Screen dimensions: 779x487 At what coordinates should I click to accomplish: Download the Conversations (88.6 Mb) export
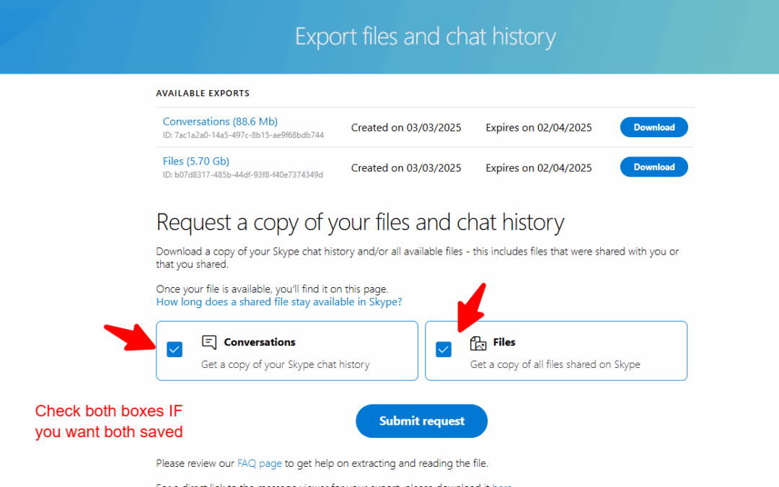coord(653,127)
